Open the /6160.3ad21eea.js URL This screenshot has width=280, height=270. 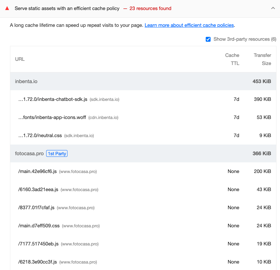(x=38, y=189)
